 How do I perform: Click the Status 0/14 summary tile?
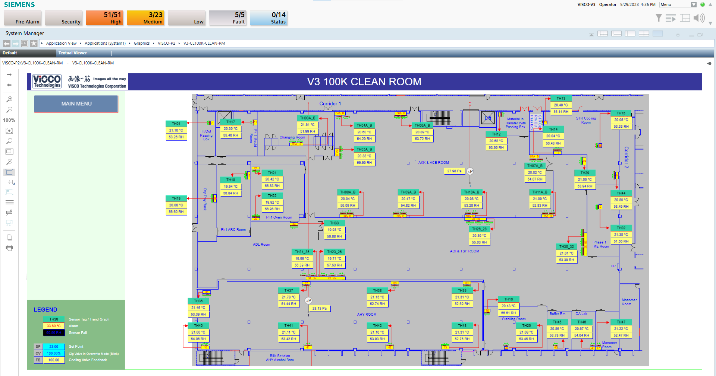coord(268,18)
